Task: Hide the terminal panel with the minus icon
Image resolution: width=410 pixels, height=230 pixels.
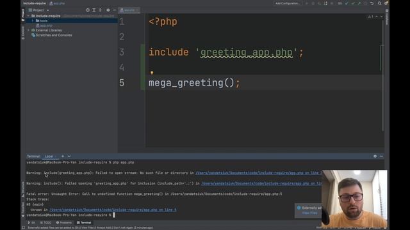Action: tap(381, 156)
